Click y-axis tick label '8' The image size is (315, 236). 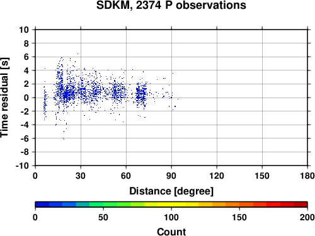coord(26,43)
